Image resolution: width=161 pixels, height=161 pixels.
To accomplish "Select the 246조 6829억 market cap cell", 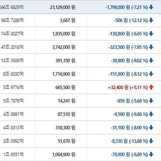I will tap(12, 7).
